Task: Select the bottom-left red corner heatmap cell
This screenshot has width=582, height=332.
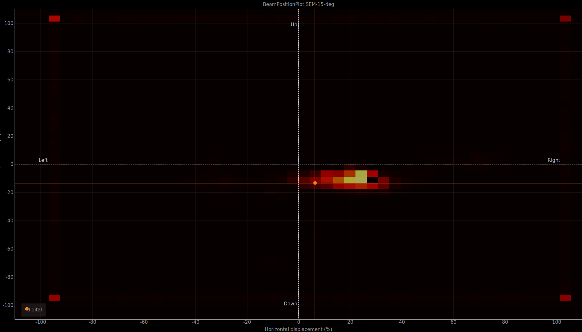Action: tap(54, 297)
